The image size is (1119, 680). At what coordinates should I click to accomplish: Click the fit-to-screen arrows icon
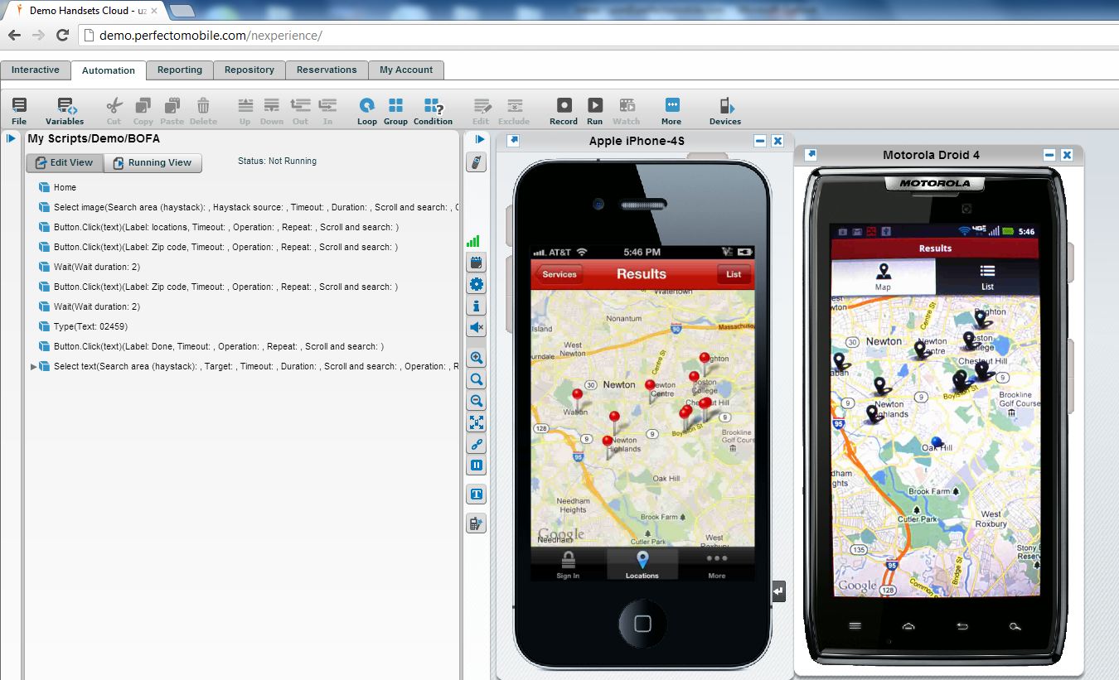pos(477,422)
